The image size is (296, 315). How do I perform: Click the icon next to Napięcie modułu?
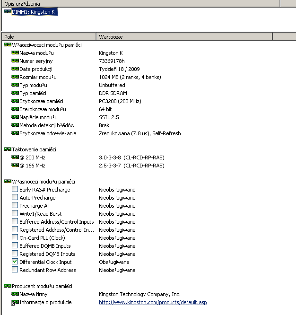(15, 117)
